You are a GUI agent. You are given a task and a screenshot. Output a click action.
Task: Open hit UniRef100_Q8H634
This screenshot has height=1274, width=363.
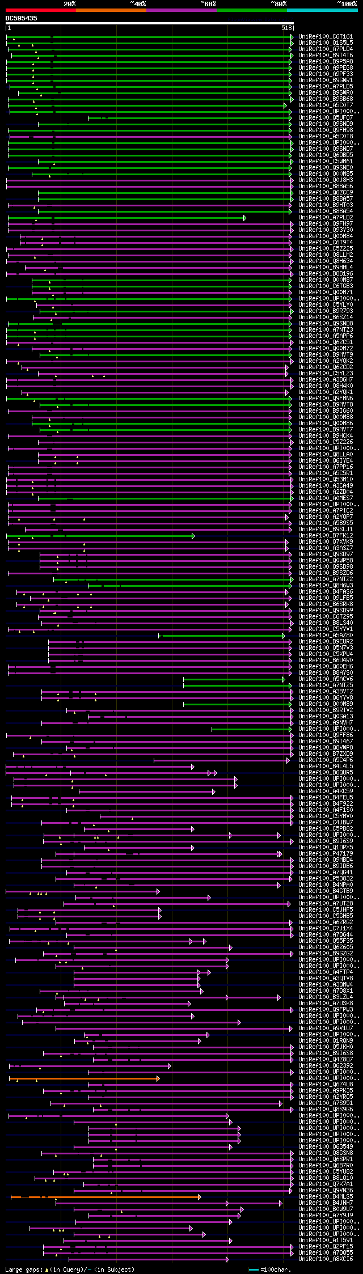(326, 261)
